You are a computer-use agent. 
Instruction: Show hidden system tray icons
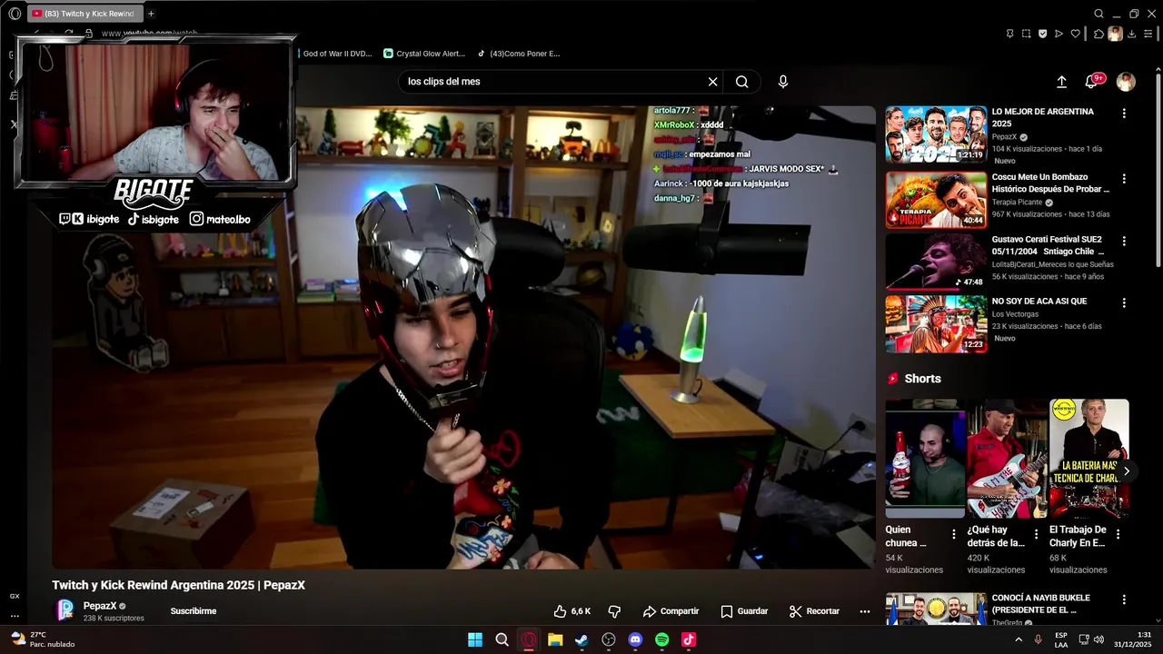point(1019,639)
